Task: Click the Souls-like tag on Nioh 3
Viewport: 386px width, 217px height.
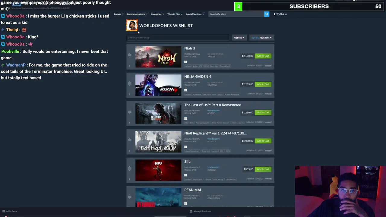Action: pyautogui.click(x=214, y=66)
